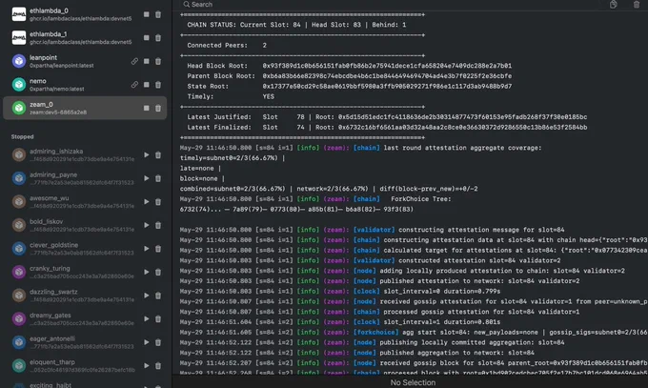
Task: Select stopped container eager_antonelli
Action: pos(85,342)
